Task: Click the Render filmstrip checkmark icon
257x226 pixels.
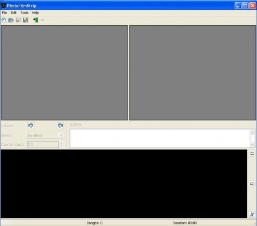Action: click(43, 20)
